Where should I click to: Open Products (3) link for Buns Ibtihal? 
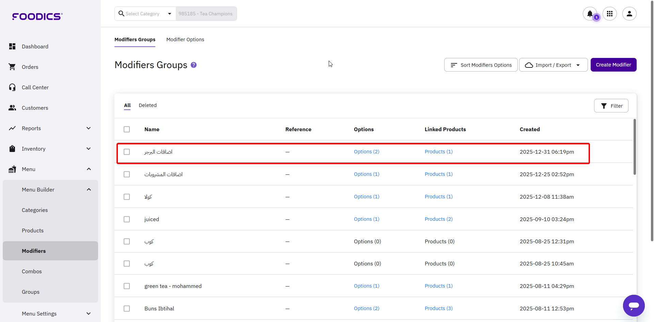[x=438, y=308]
